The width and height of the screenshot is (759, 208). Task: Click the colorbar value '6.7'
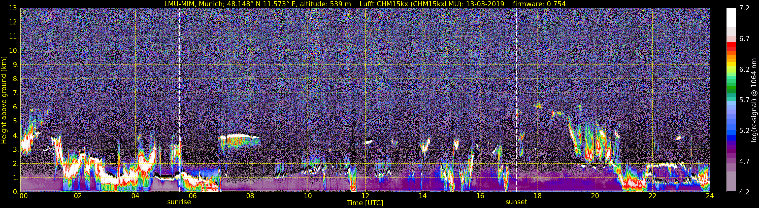(744, 39)
